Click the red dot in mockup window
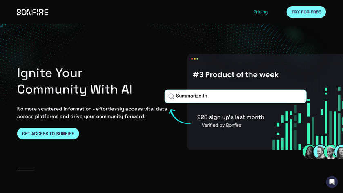The height and width of the screenshot is (193, 343). click(192, 59)
